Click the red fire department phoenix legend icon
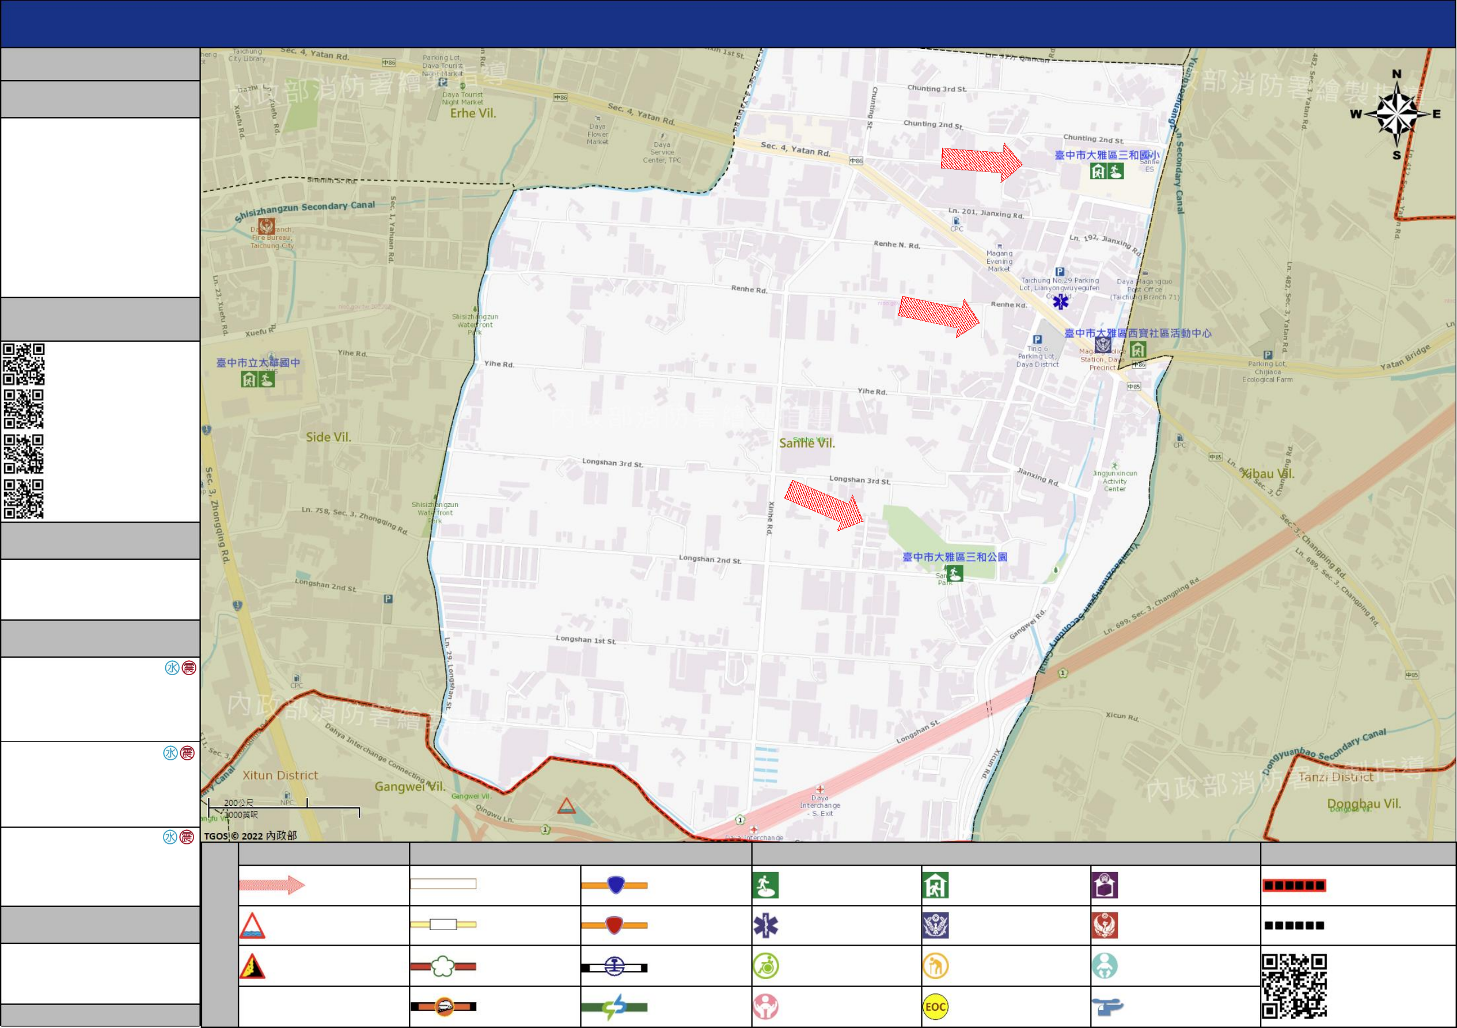Image resolution: width=1457 pixels, height=1028 pixels. (x=1105, y=926)
